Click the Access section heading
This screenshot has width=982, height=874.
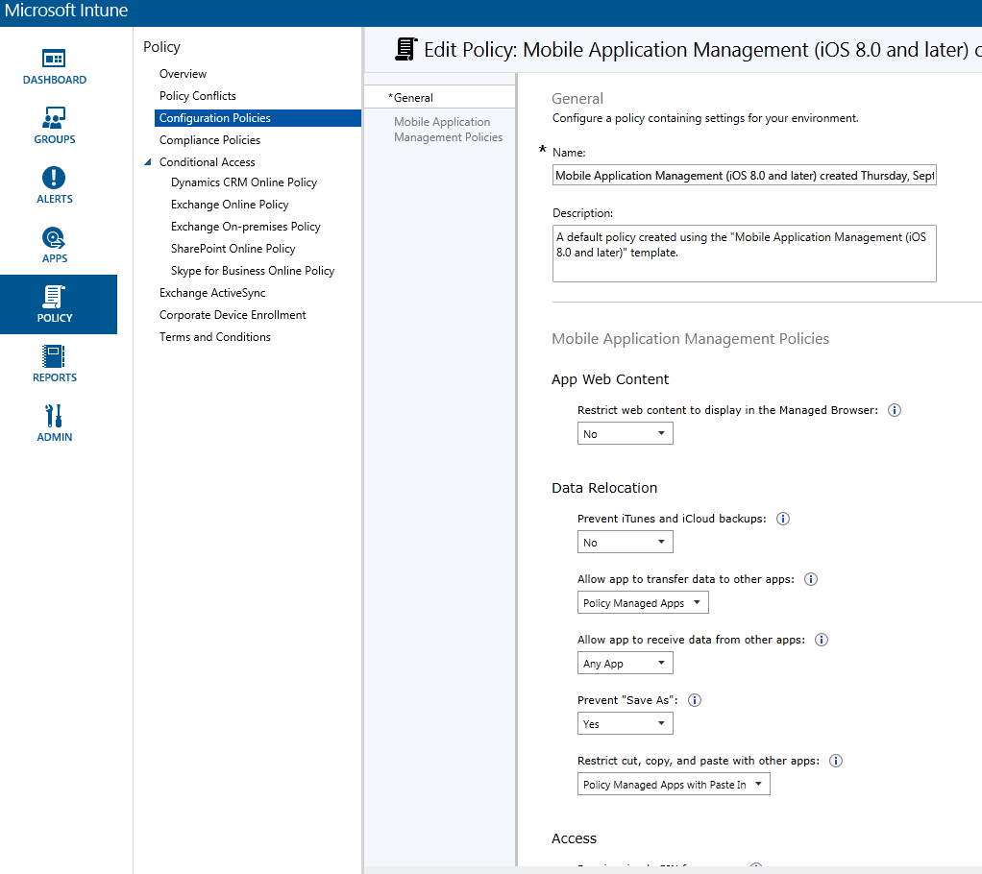[x=574, y=838]
